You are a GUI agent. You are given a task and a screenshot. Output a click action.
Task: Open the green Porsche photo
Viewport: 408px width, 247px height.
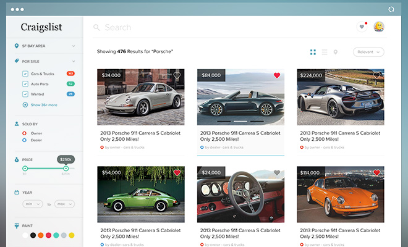141,195
